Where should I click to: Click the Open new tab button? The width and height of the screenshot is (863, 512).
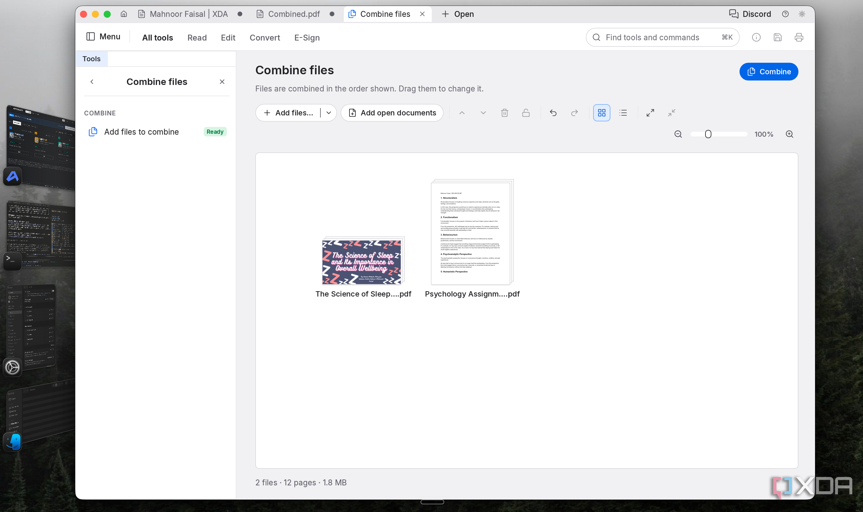pyautogui.click(x=458, y=14)
